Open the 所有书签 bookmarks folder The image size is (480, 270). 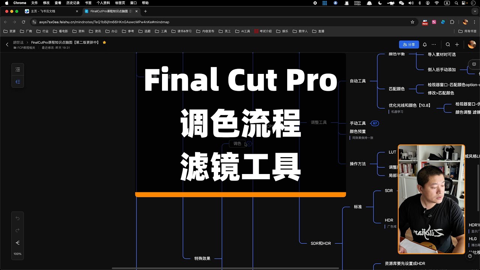point(468,31)
